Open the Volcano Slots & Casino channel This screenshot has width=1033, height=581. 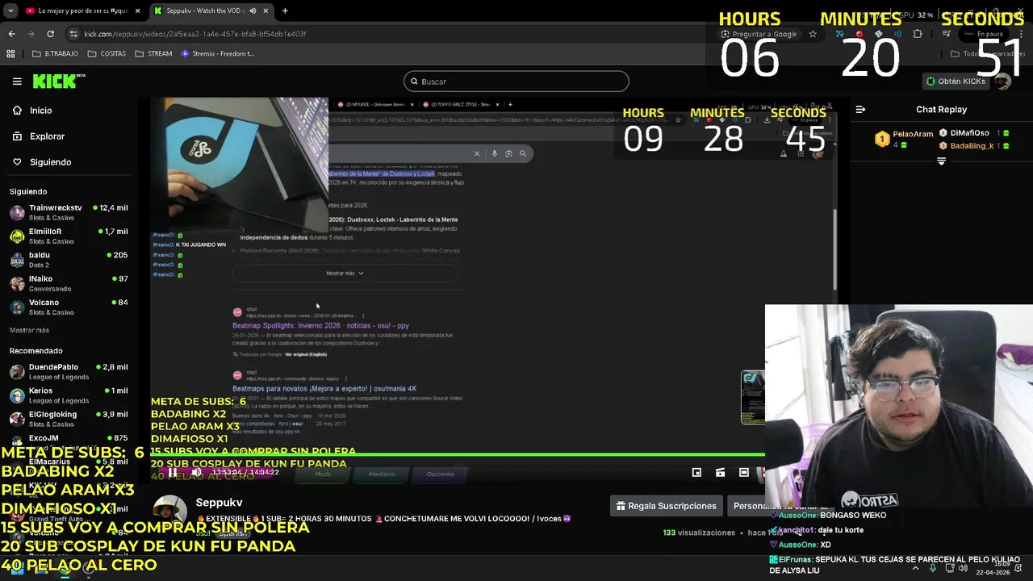click(69, 307)
